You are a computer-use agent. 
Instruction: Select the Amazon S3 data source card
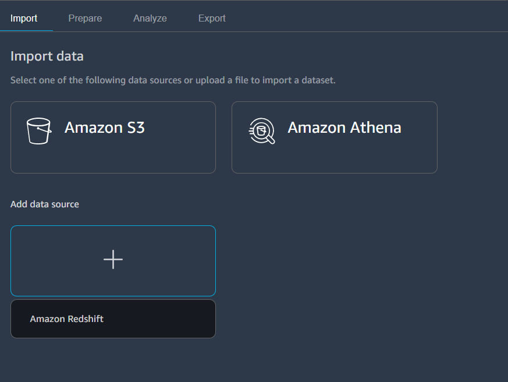coord(113,137)
